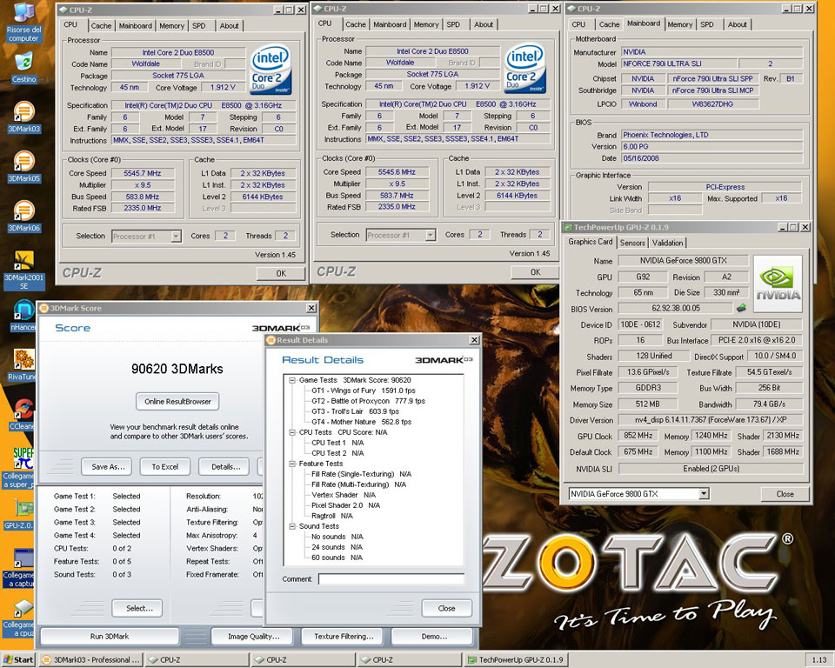Switch to the Cache tab in leftmost CPU-Z

pyautogui.click(x=101, y=25)
